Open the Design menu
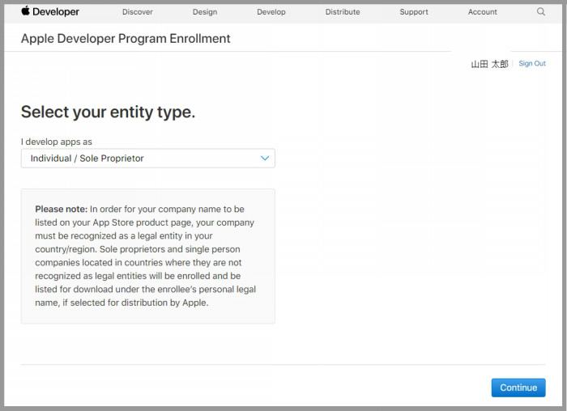The image size is (567, 411). pos(205,12)
